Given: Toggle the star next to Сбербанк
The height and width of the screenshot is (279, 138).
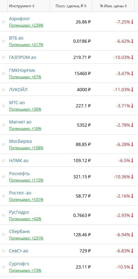Looking at the screenshot, I should point(3,235).
